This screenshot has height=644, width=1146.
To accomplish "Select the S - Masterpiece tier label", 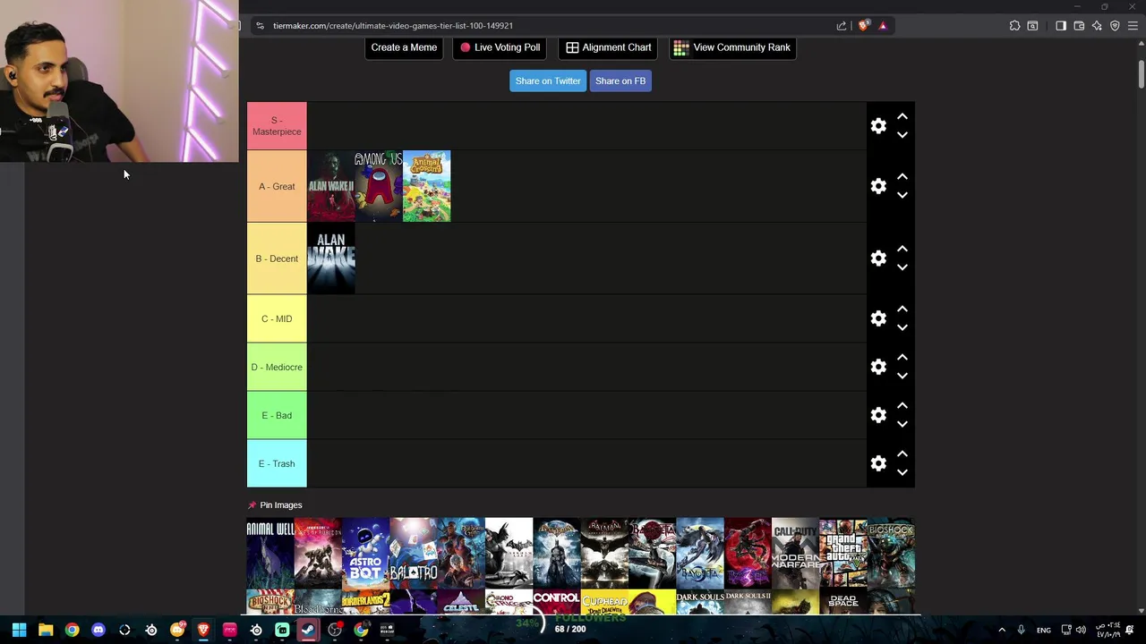I will pyautogui.click(x=277, y=126).
